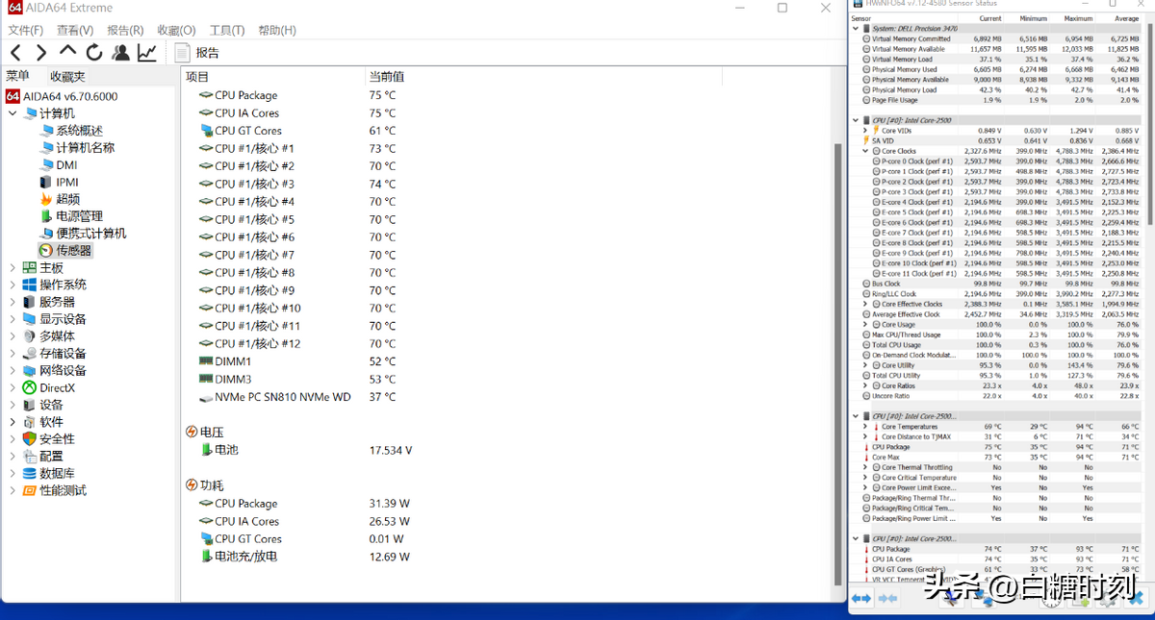Go back with AIDA64 back arrow

click(16, 52)
